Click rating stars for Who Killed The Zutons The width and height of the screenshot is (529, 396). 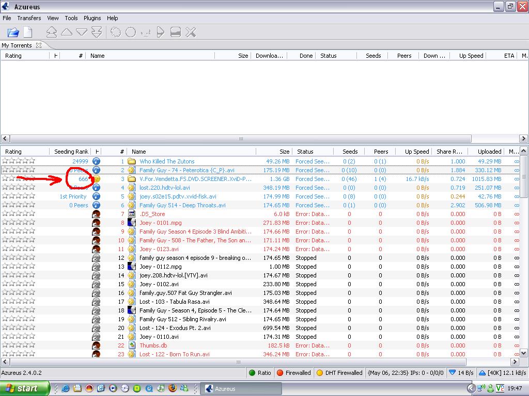pyautogui.click(x=19, y=161)
